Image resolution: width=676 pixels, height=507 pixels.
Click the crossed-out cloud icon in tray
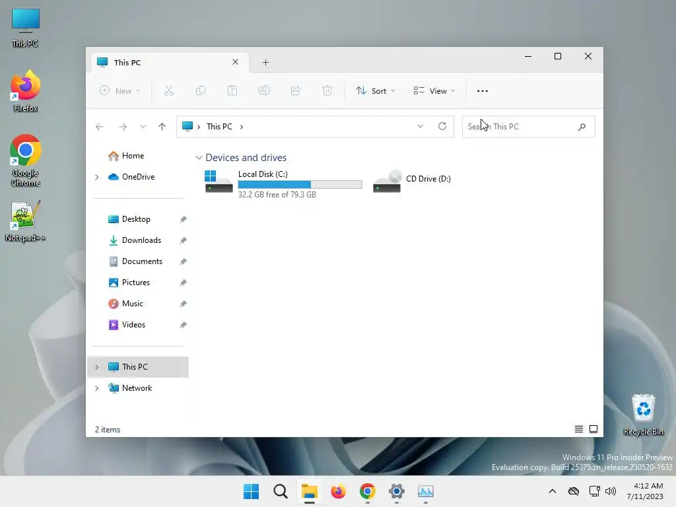tap(574, 491)
